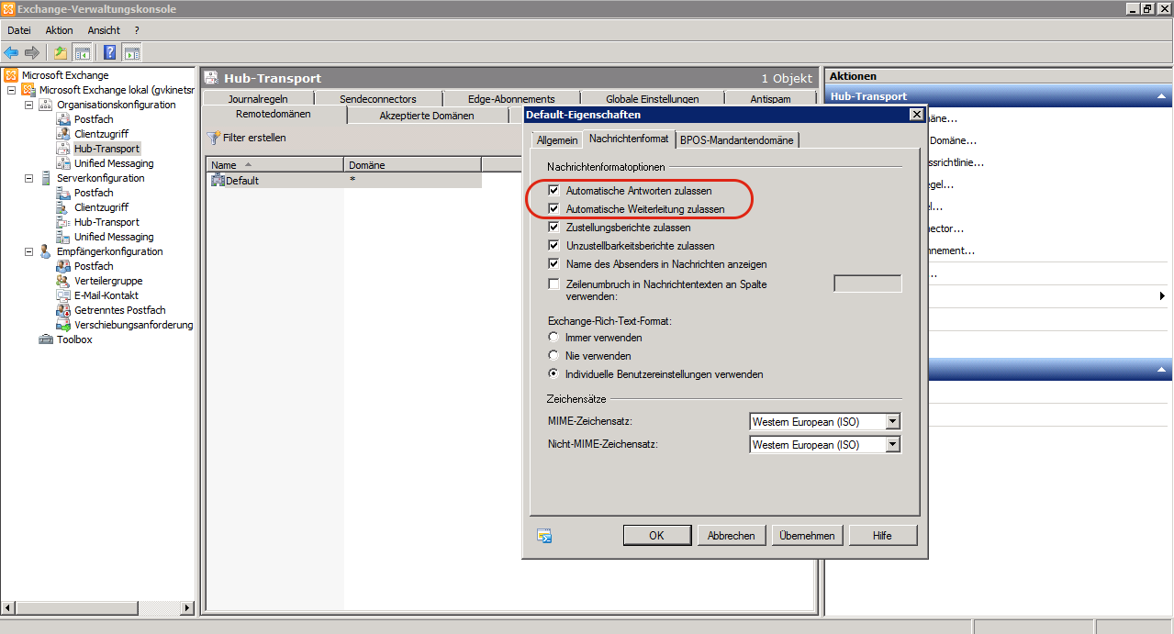The image size is (1174, 634).
Task: Open the Verschiebungsanforderung node
Action: click(134, 325)
